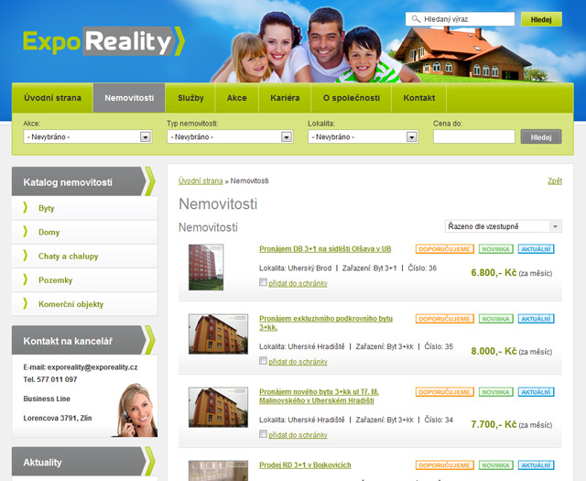This screenshot has width=586, height=481.
Task: Click chevron icon beside Byty
Action: (25, 207)
